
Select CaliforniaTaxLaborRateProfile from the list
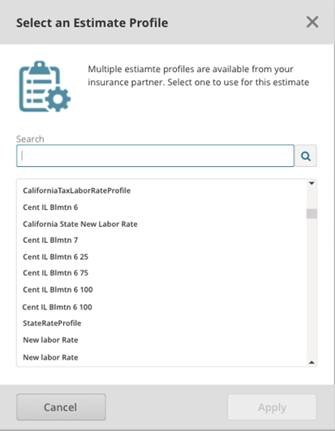[x=76, y=190]
